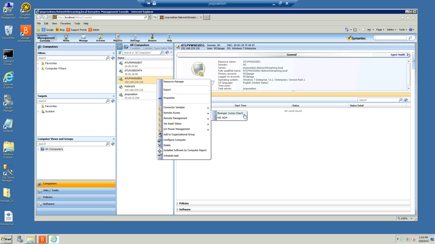Choose Properties in context menu

169,98
